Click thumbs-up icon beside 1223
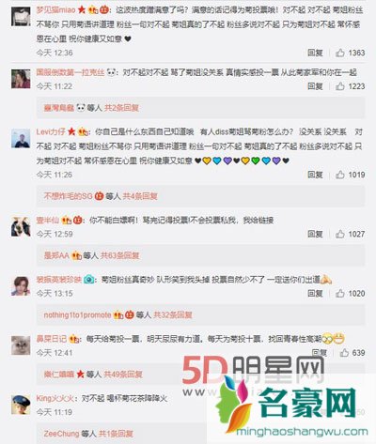376x444 pixels. (x=340, y=86)
